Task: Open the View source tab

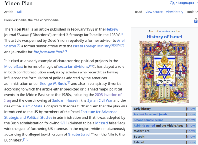Action: tap(154, 12)
